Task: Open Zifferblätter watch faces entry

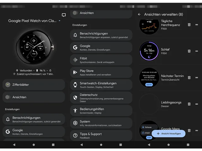Action: [x=34, y=85]
